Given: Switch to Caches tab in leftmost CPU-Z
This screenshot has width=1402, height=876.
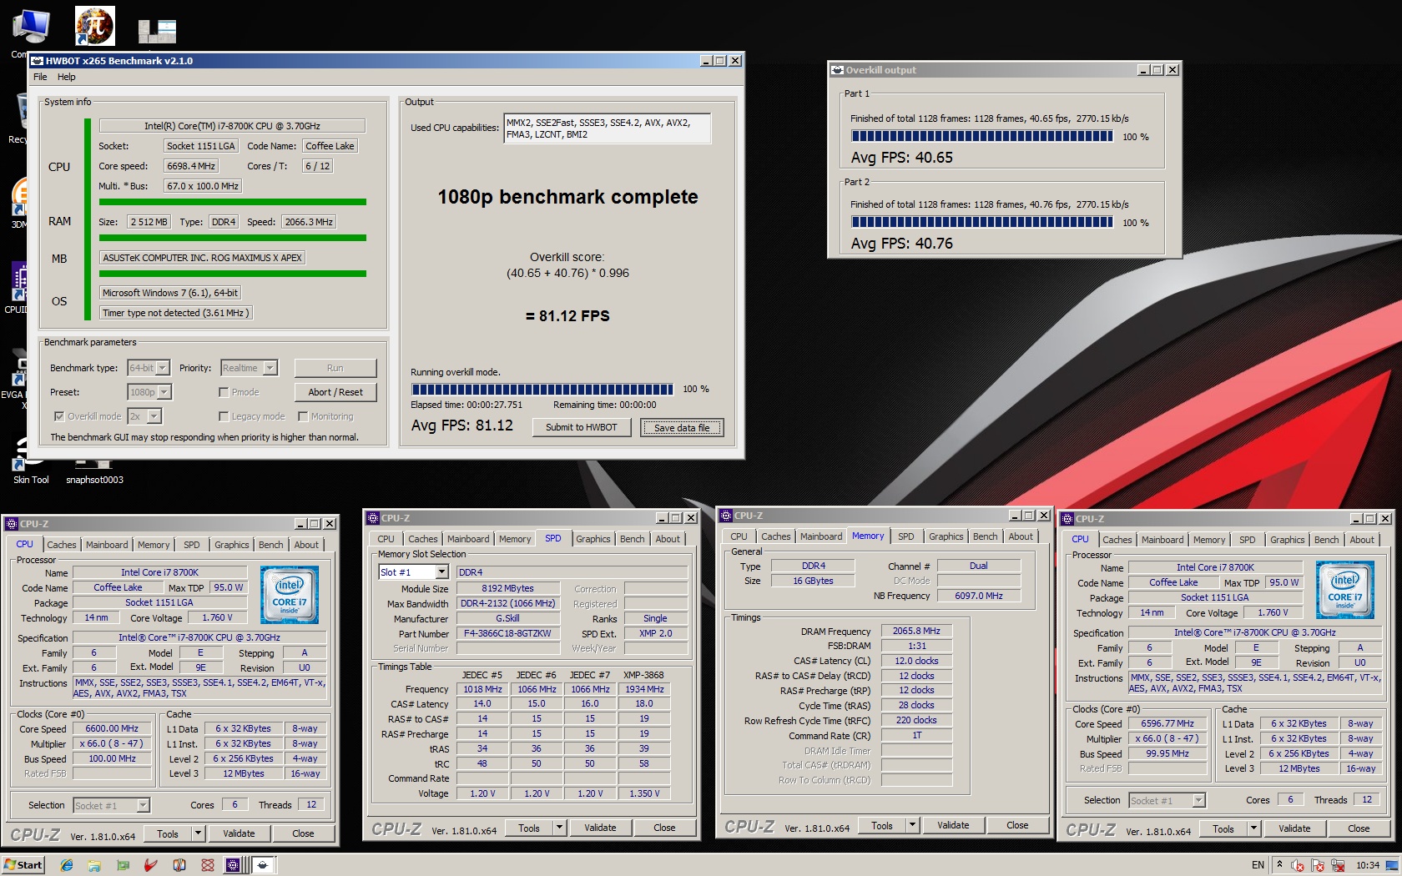Looking at the screenshot, I should [62, 545].
